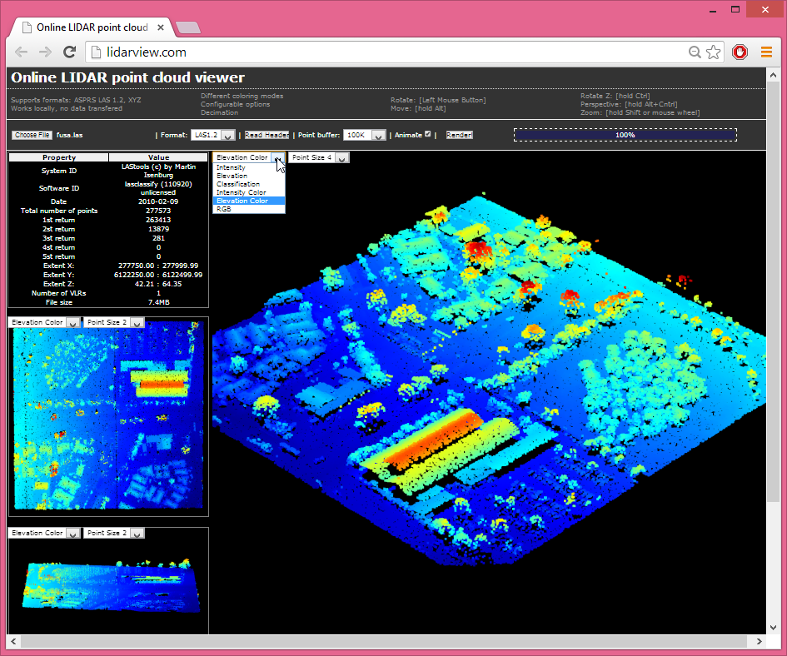Choose Classification coloring mode
The width and height of the screenshot is (787, 656).
coord(238,184)
